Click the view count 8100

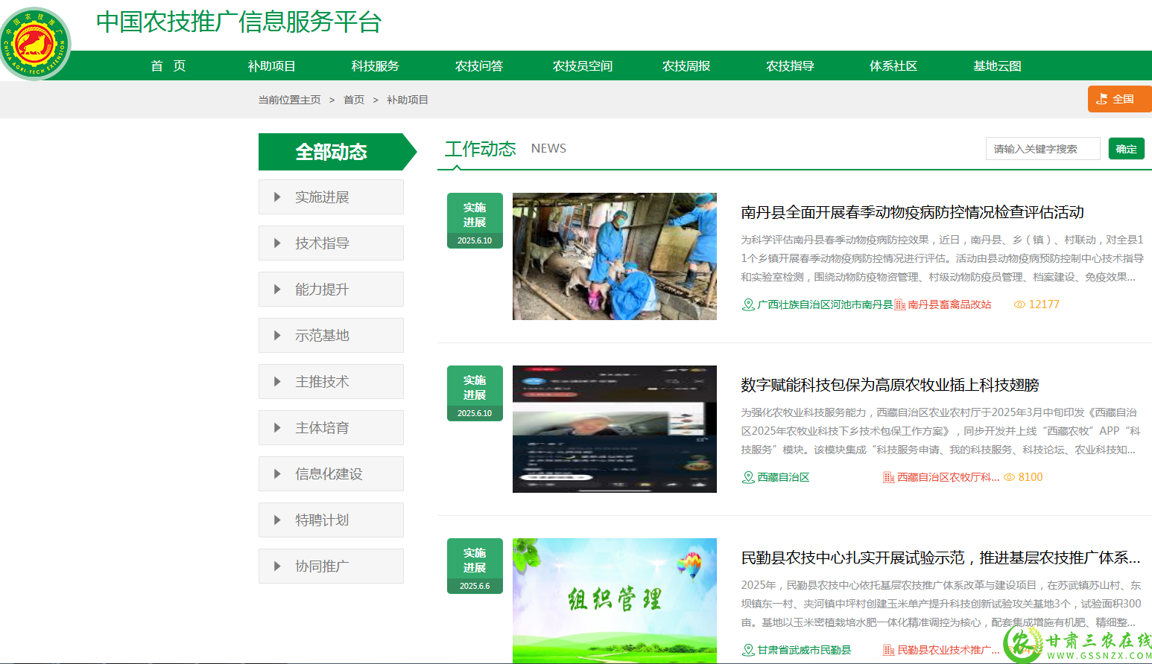coord(1031,477)
